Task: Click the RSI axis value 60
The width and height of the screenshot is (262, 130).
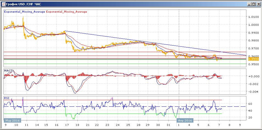Action: (x=250, y=104)
